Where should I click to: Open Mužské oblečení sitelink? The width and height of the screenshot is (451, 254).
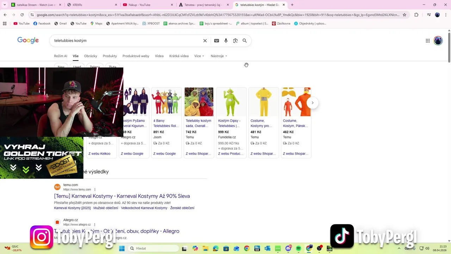click(x=106, y=208)
